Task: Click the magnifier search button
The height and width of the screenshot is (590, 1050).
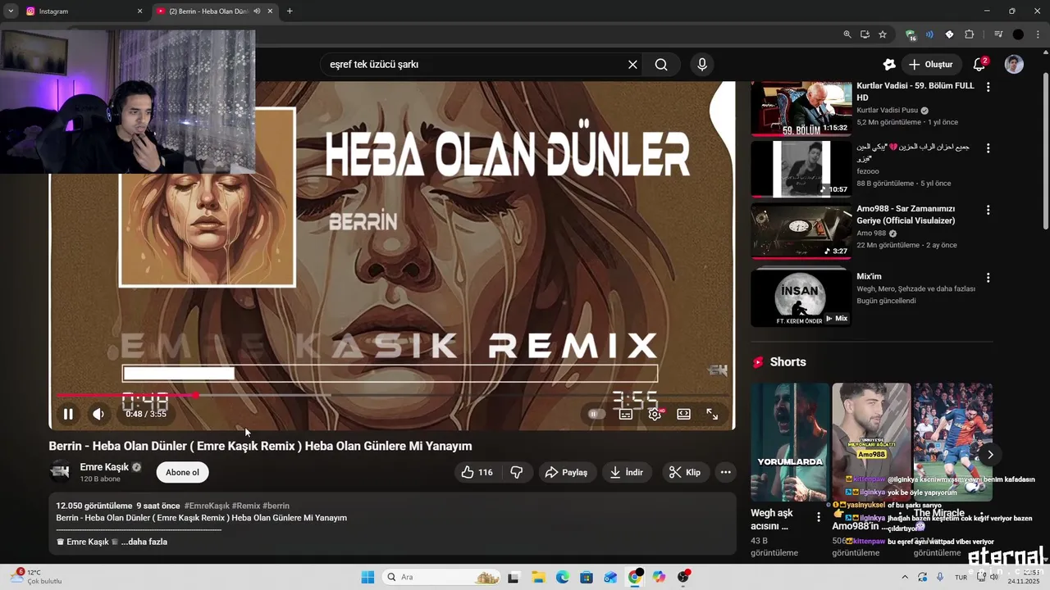Action: 661,64
